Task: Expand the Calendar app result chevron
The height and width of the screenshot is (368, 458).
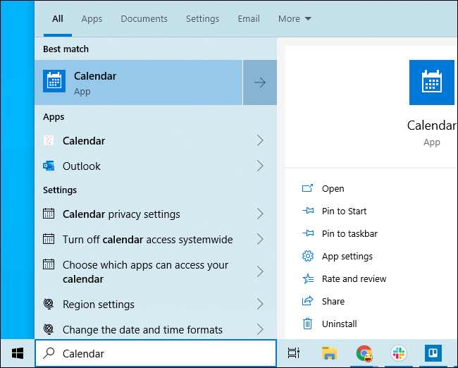Action: point(260,140)
